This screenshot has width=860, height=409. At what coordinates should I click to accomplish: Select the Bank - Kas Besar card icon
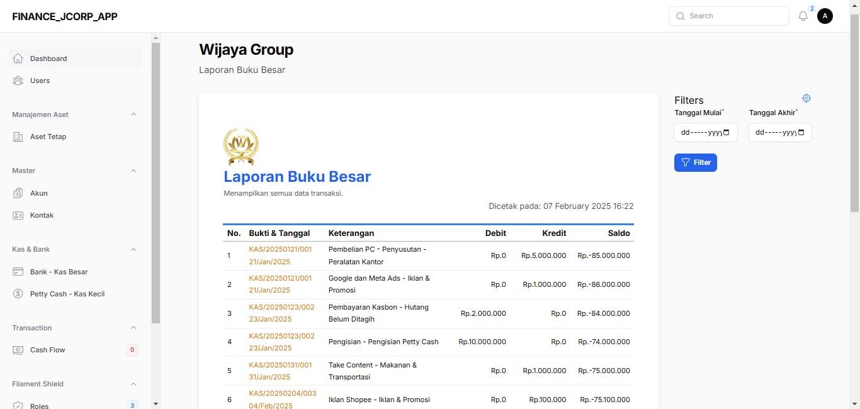18,272
